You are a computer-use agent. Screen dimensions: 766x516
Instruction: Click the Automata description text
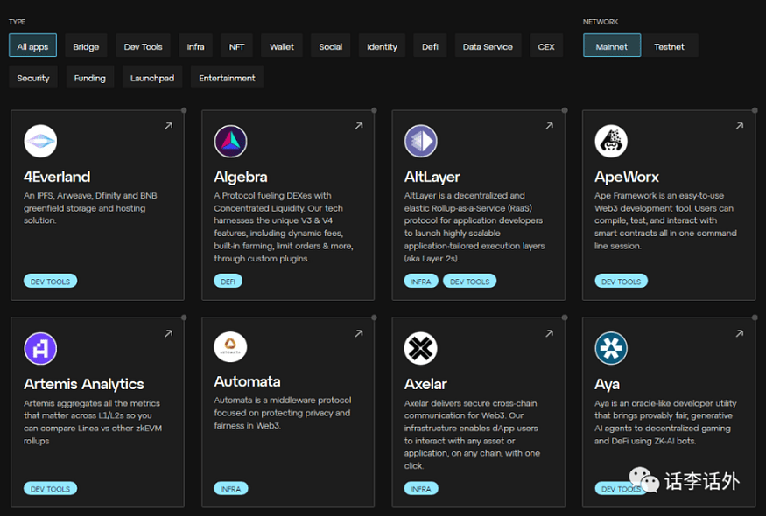(x=283, y=413)
